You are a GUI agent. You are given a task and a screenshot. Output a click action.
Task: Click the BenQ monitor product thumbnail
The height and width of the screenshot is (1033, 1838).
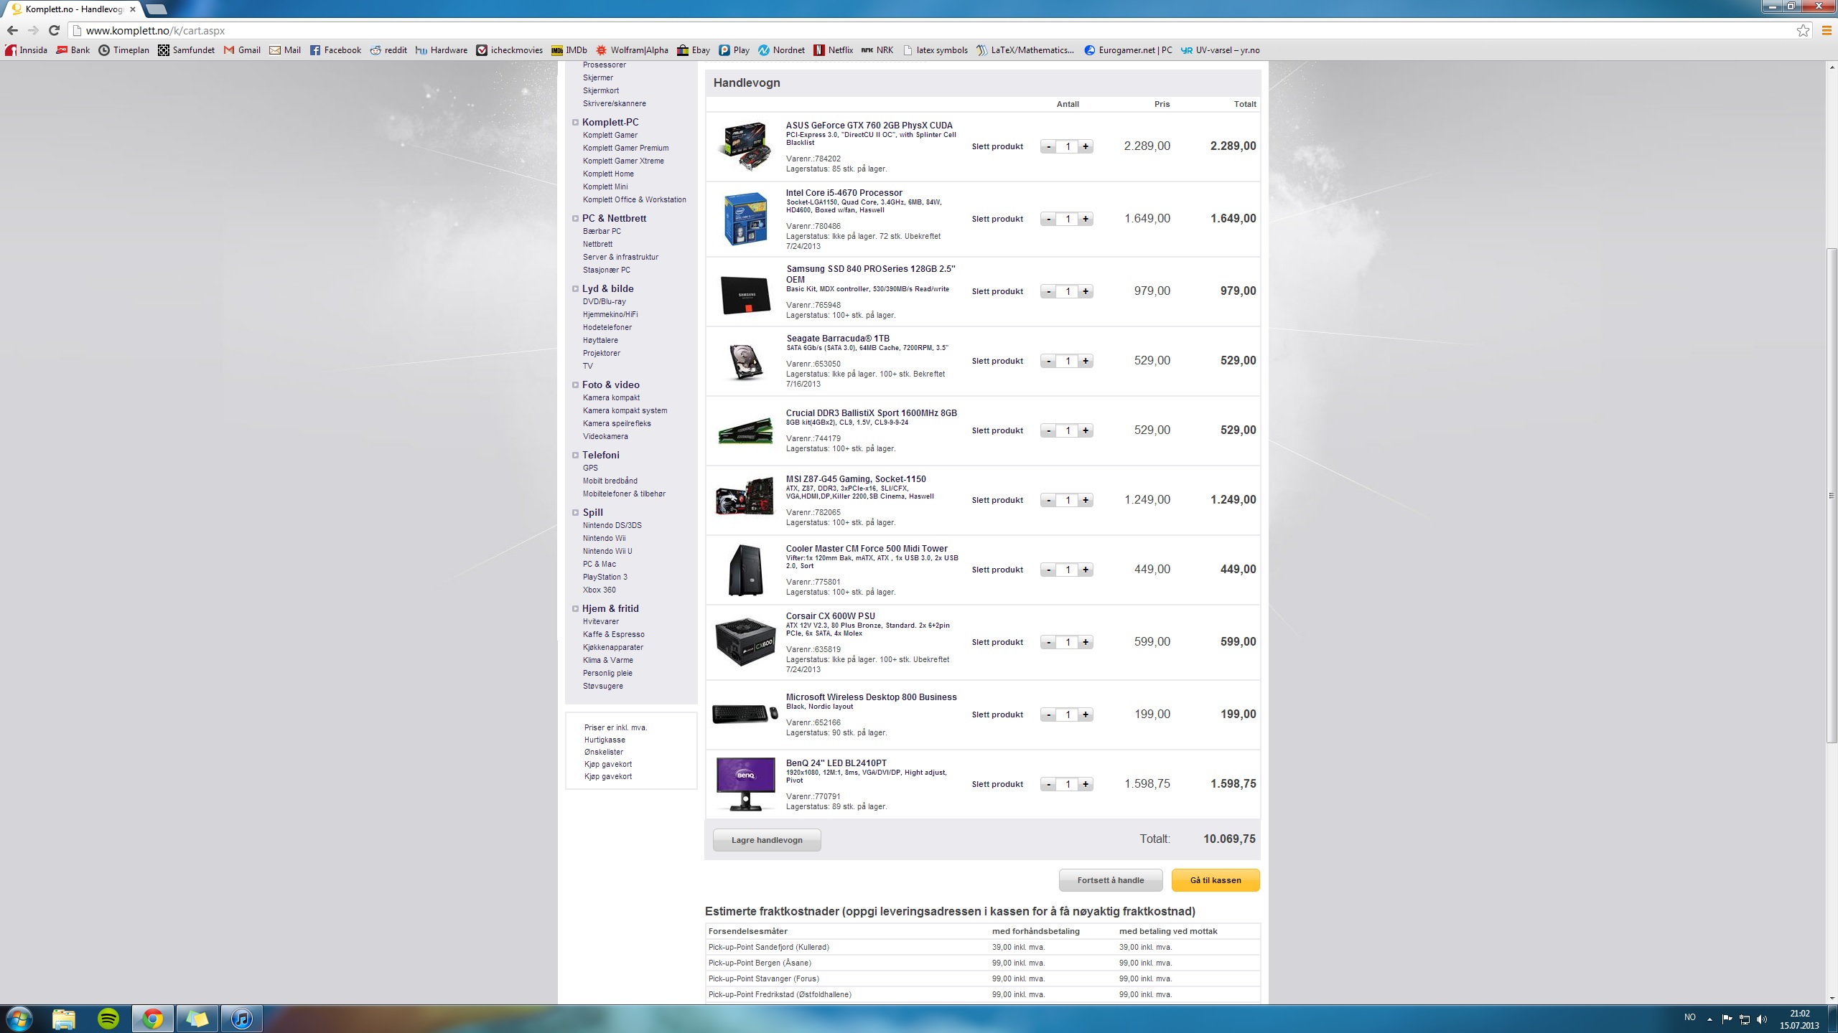(745, 783)
